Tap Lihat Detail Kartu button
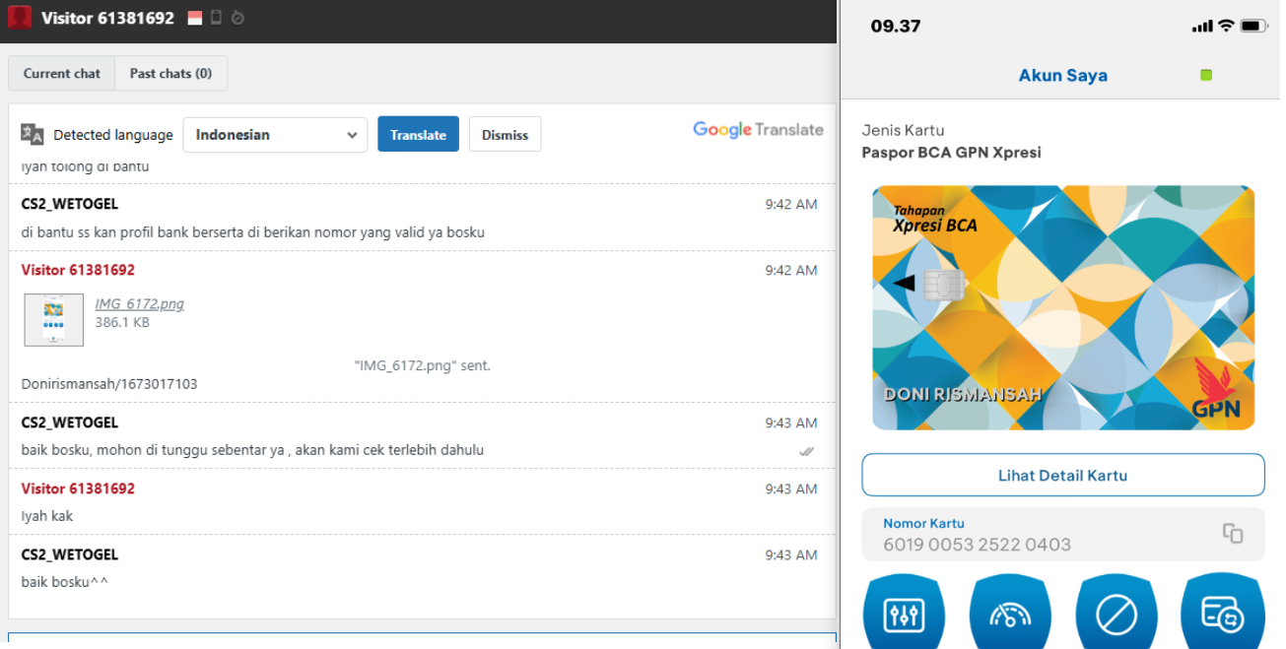This screenshot has width=1286, height=649. (1062, 475)
